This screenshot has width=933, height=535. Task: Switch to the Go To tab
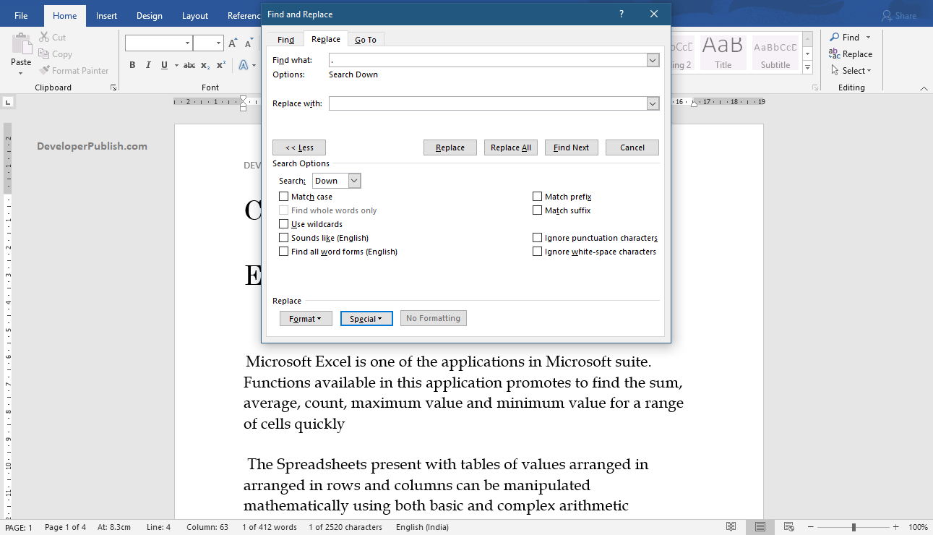366,39
